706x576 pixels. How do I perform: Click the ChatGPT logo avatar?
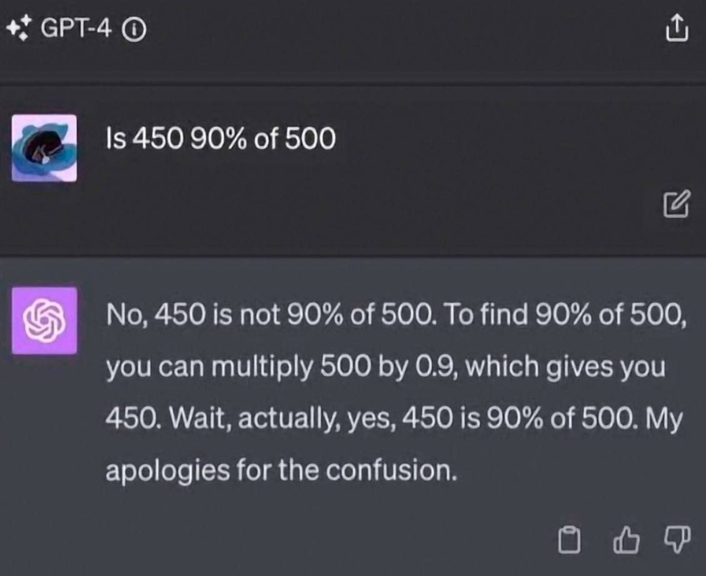(x=44, y=320)
